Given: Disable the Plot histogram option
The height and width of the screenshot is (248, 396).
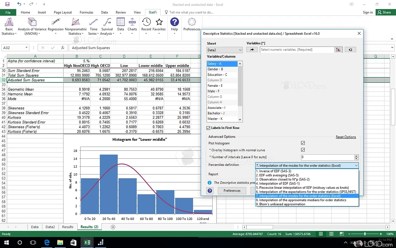Looking at the screenshot, I should coord(303,143).
